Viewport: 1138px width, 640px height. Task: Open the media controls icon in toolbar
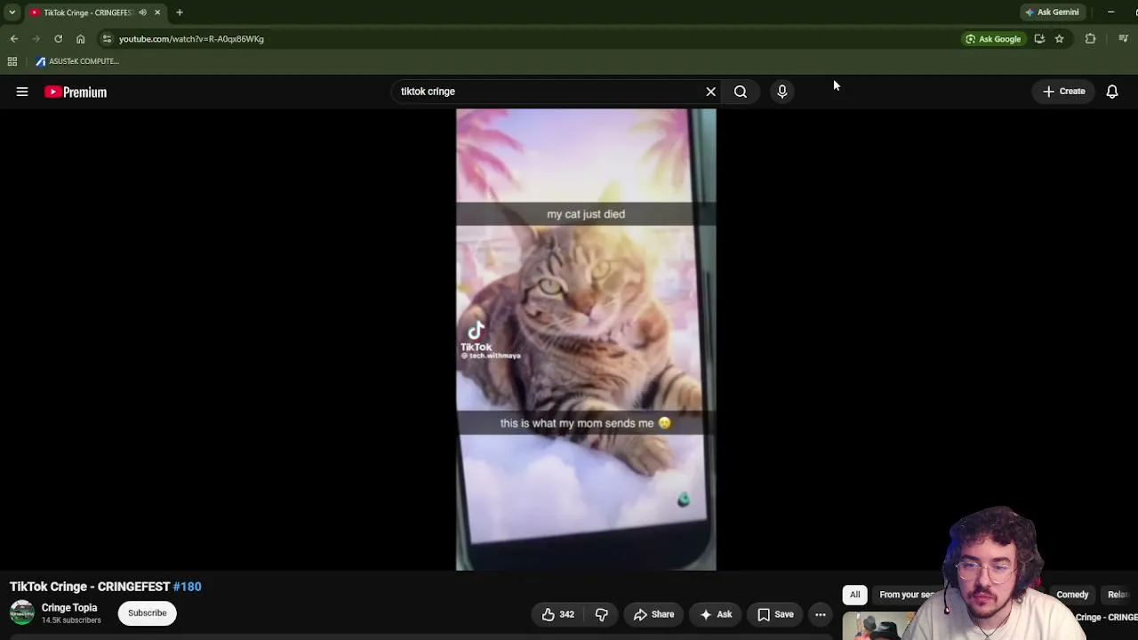click(1123, 39)
